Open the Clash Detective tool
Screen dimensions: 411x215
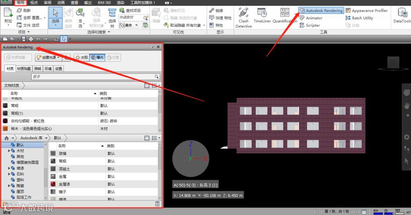[244, 18]
